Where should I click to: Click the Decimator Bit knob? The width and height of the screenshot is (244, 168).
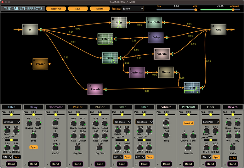(55, 135)
